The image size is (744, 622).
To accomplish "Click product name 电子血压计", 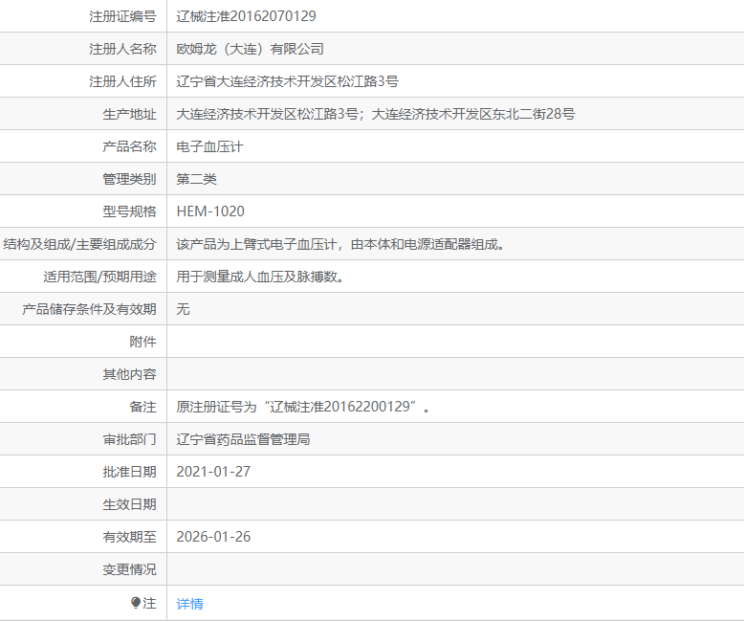I will pos(209,146).
